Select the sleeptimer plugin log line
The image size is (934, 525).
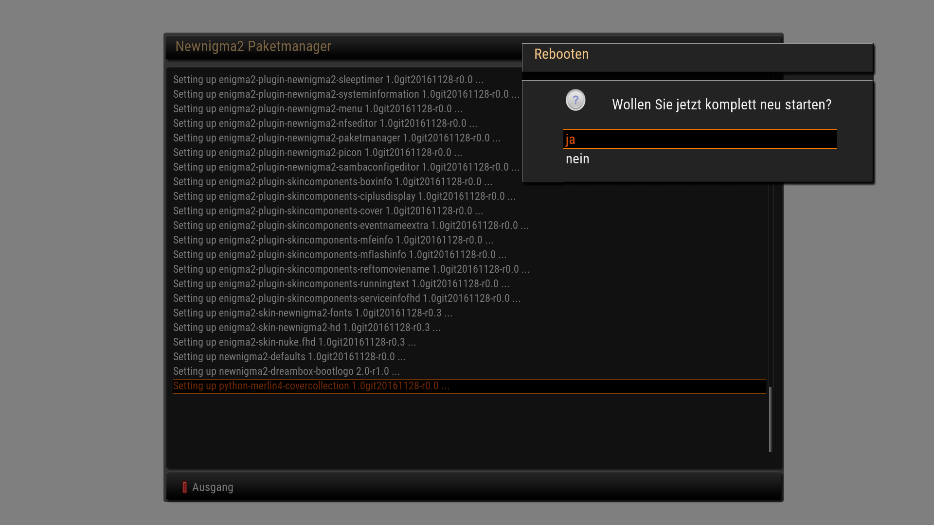328,80
